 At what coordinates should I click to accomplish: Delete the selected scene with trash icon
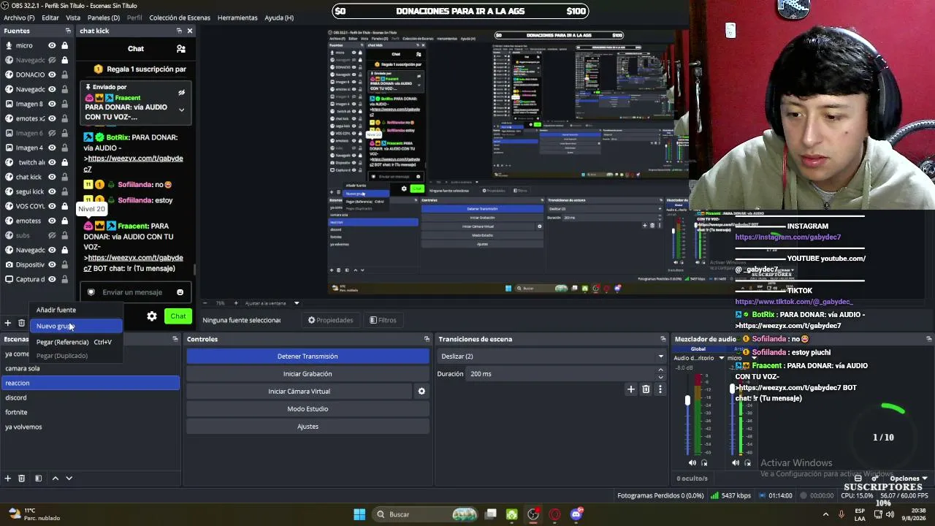pyautogui.click(x=21, y=479)
